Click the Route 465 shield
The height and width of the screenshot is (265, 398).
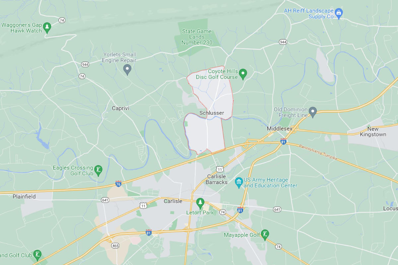pyautogui.click(x=115, y=245)
